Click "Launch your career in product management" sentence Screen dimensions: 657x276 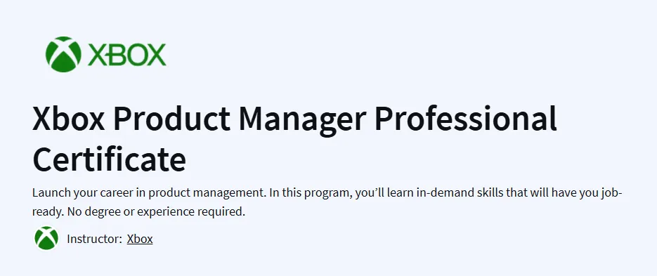[x=149, y=194]
